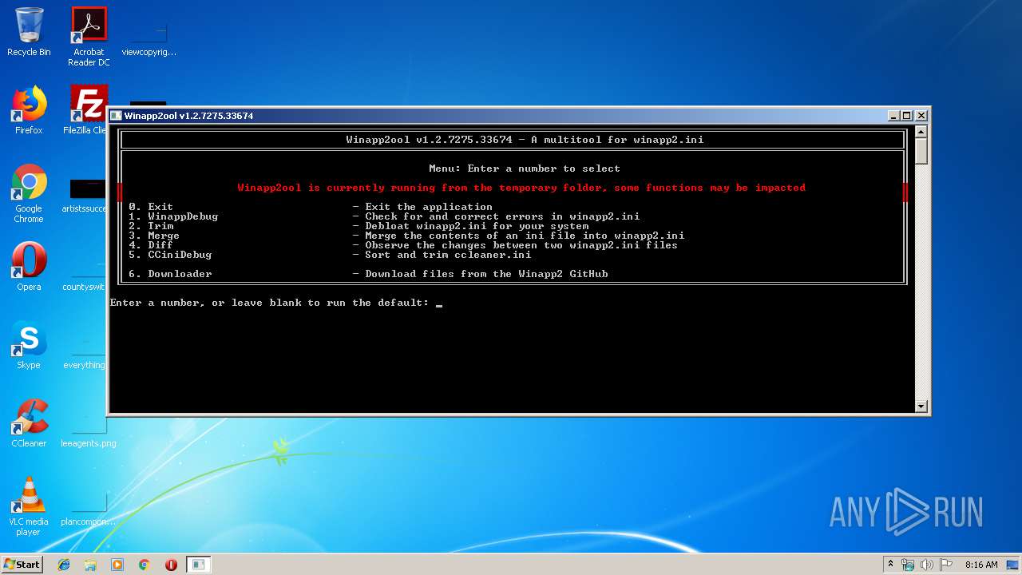Click the '1. WinappDebug' menu line
The width and height of the screenshot is (1022, 575).
(384, 216)
